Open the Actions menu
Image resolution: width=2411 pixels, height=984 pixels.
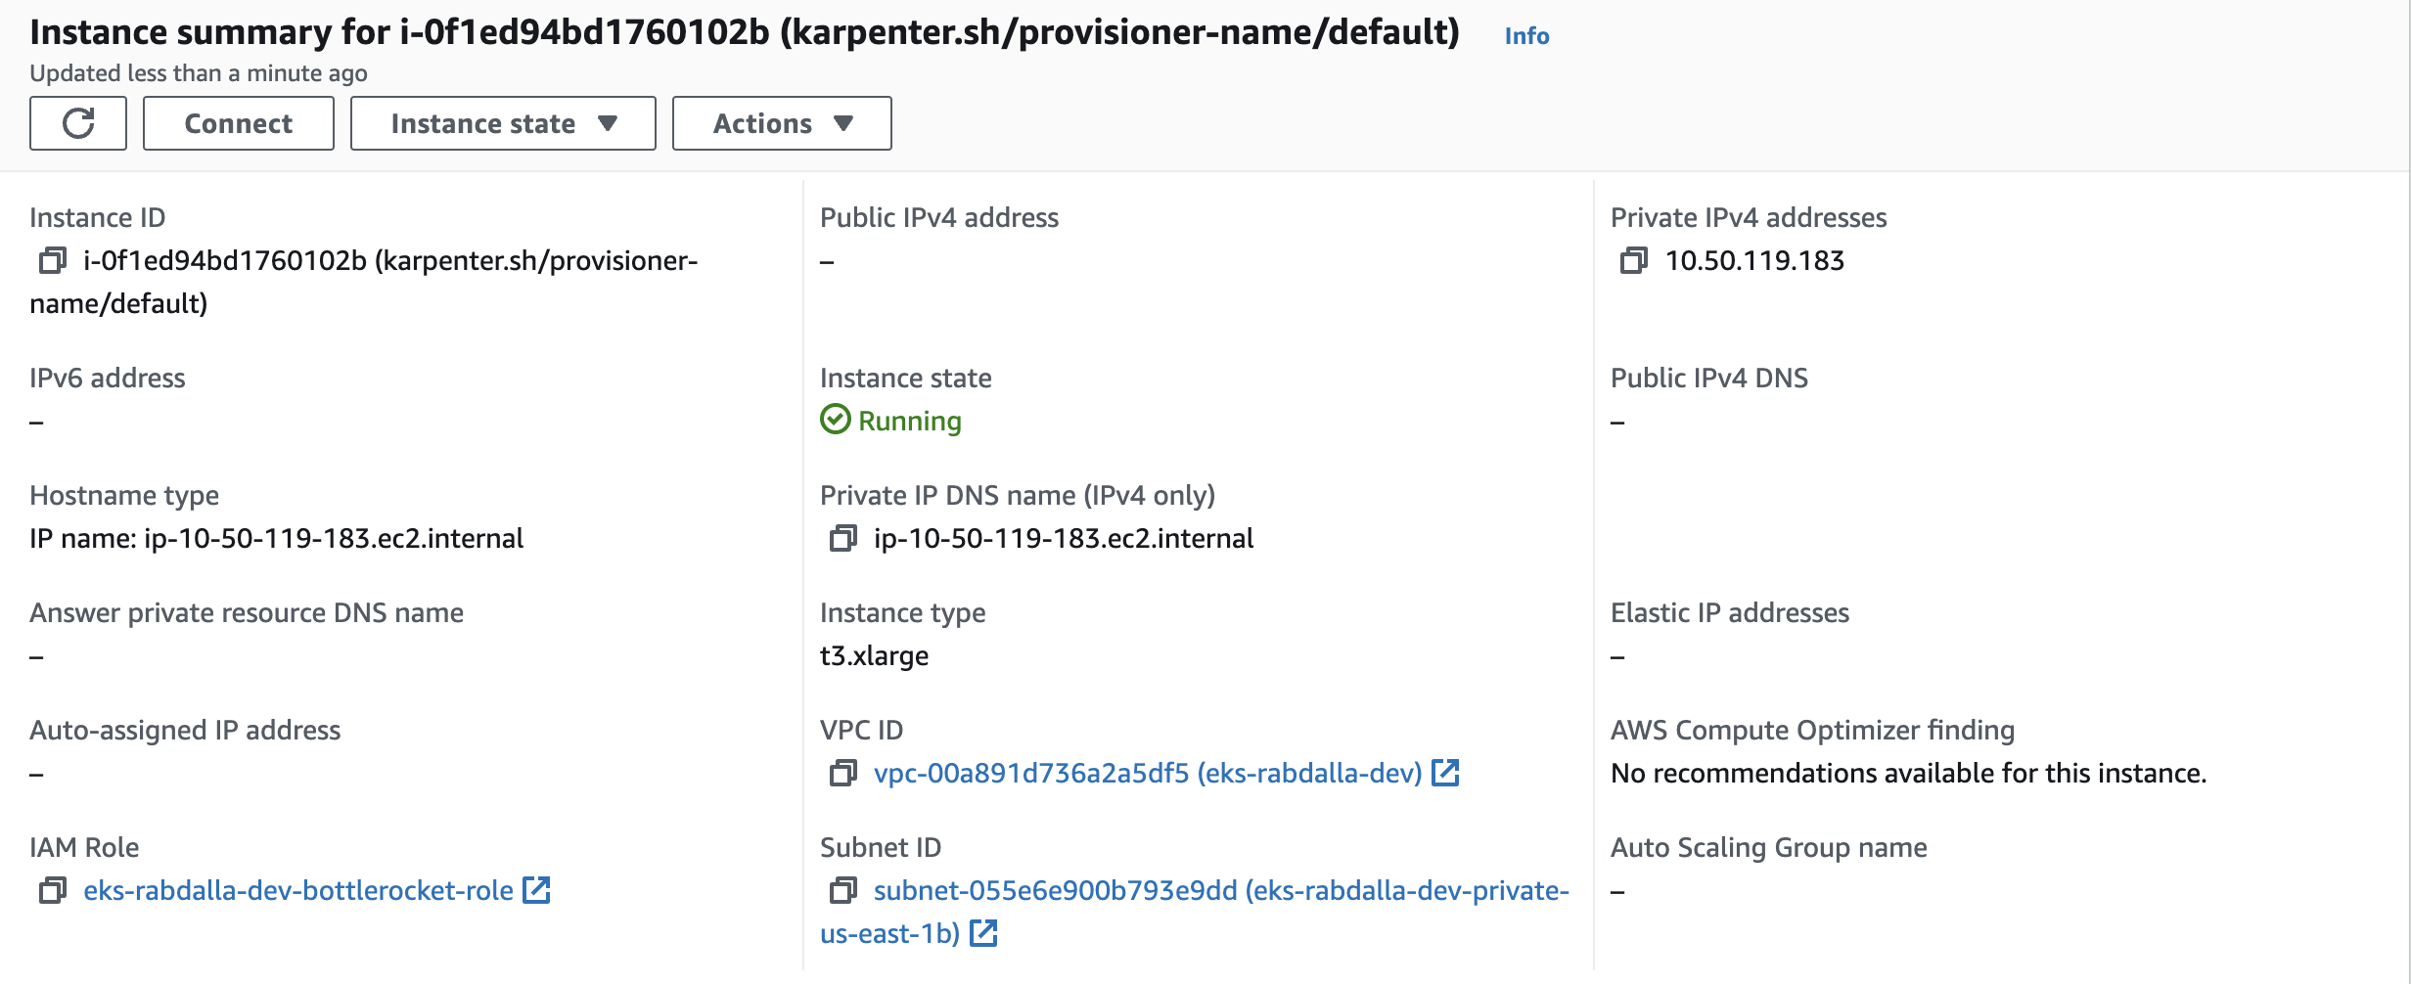tap(780, 122)
